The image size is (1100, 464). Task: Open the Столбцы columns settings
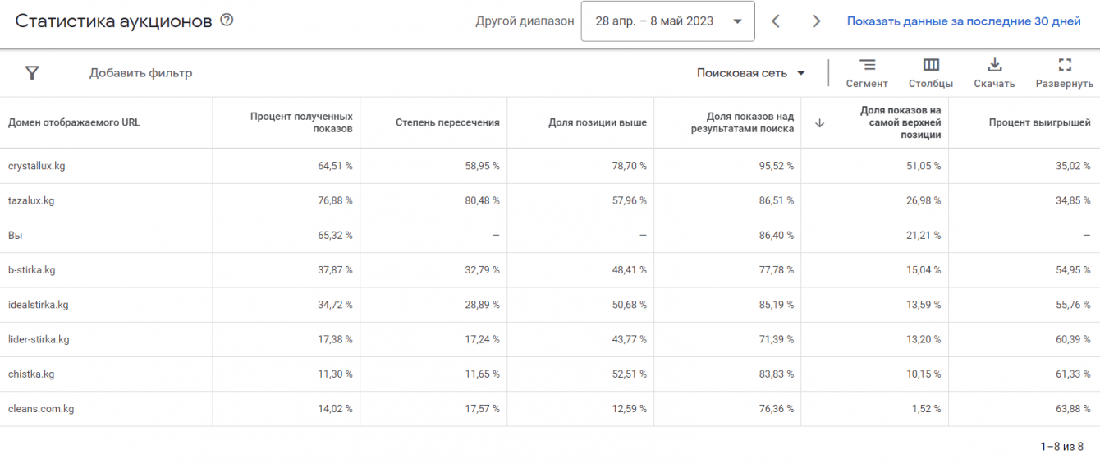tap(931, 72)
